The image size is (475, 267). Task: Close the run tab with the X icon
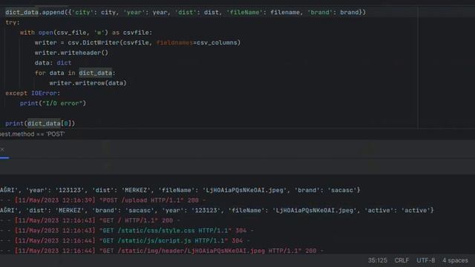2,150
